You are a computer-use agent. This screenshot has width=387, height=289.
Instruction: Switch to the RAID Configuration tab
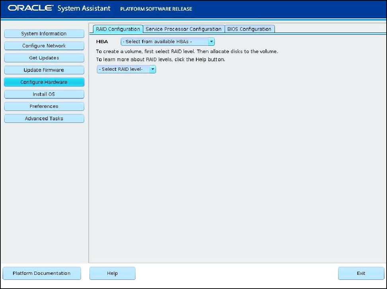(118, 29)
